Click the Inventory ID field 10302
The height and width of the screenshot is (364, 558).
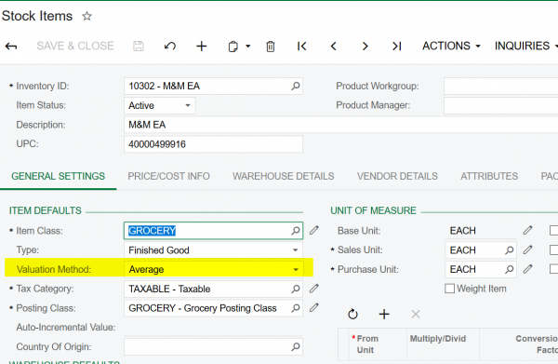click(214, 87)
